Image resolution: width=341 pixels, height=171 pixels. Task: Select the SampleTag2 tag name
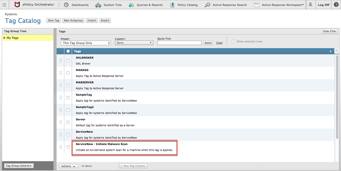(x=85, y=107)
